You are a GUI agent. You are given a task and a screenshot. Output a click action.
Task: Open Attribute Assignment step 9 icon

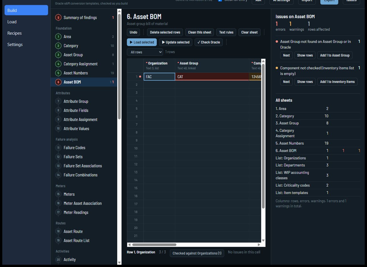click(58, 120)
